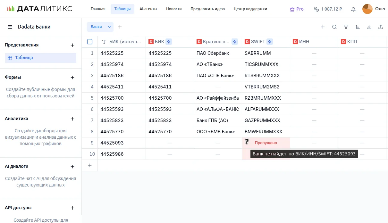
Task: Click the search icon in table toolbar
Action: click(x=334, y=27)
